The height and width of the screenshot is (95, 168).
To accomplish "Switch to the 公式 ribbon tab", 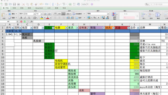I will click(x=49, y=8).
